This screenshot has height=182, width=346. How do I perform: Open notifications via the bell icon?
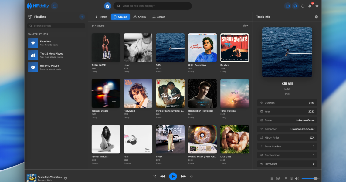310,6
